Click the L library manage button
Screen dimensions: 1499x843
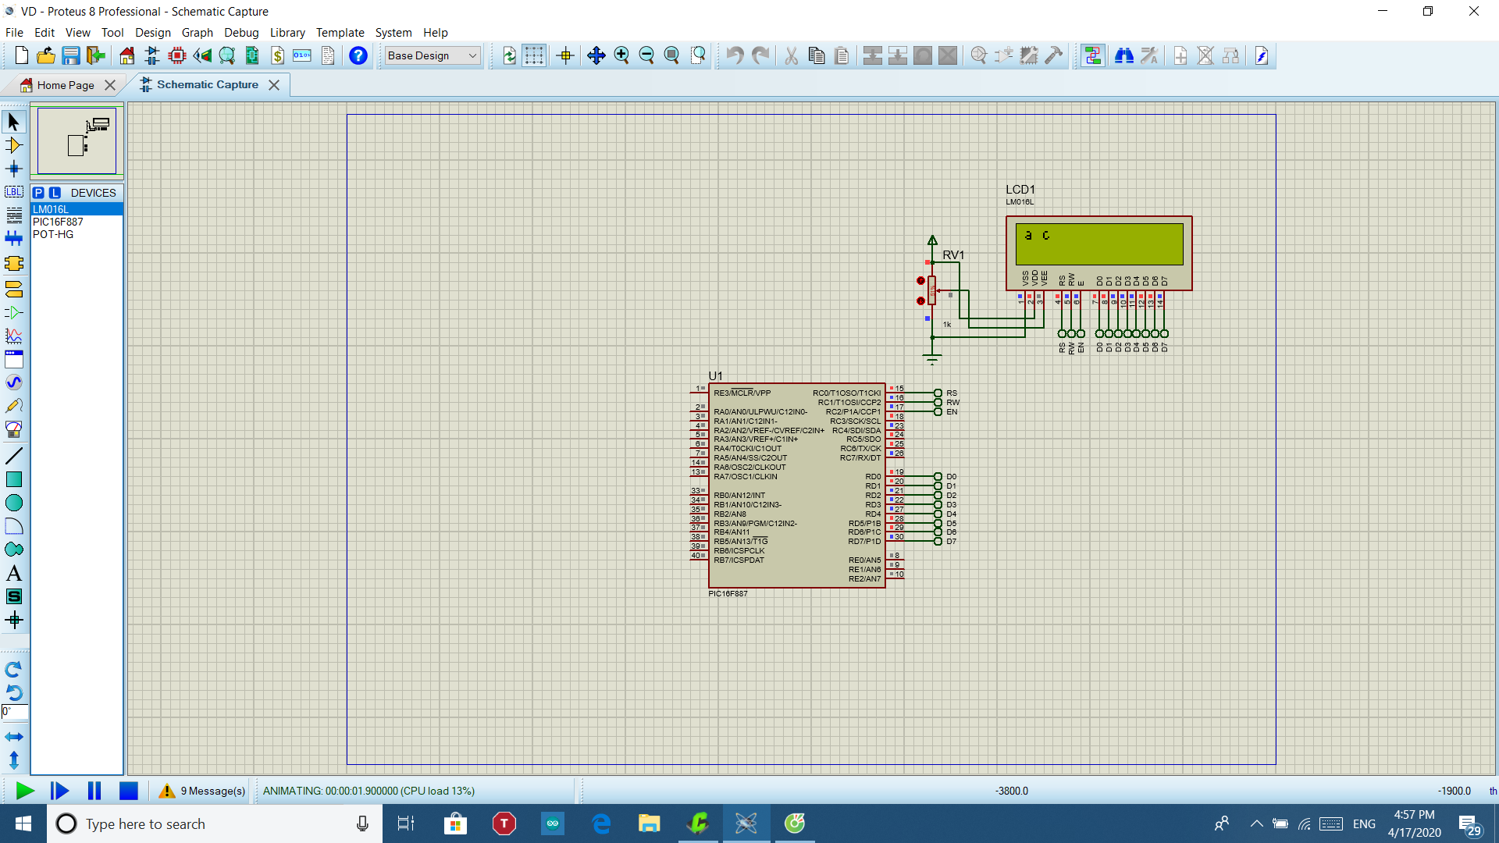pos(55,193)
